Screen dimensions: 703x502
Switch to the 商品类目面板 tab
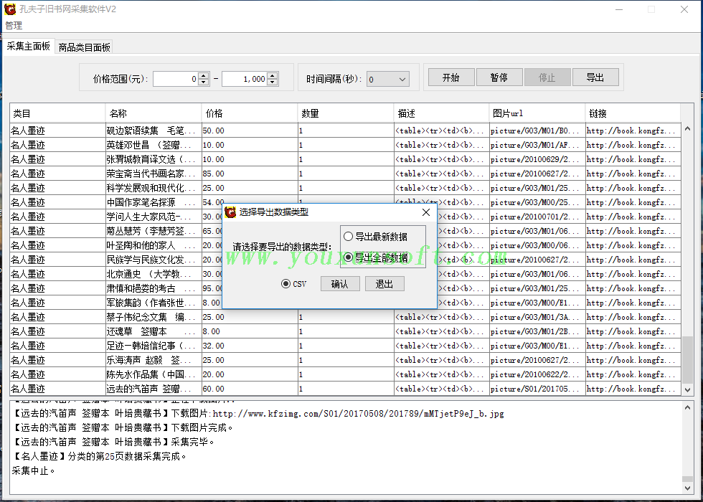85,47
